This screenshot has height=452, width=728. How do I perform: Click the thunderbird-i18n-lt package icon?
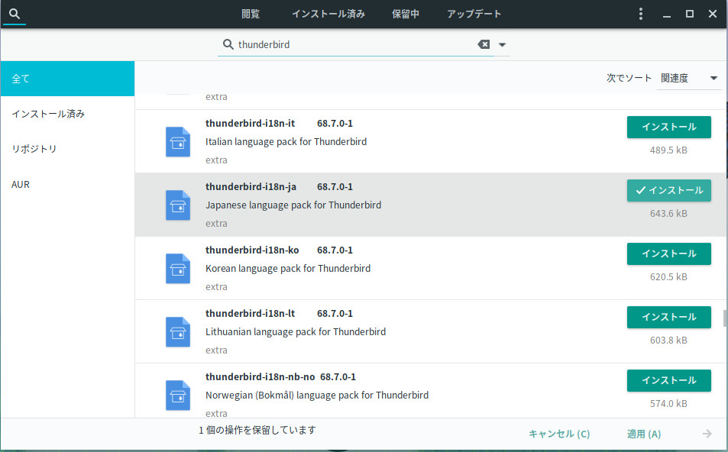[x=178, y=332]
